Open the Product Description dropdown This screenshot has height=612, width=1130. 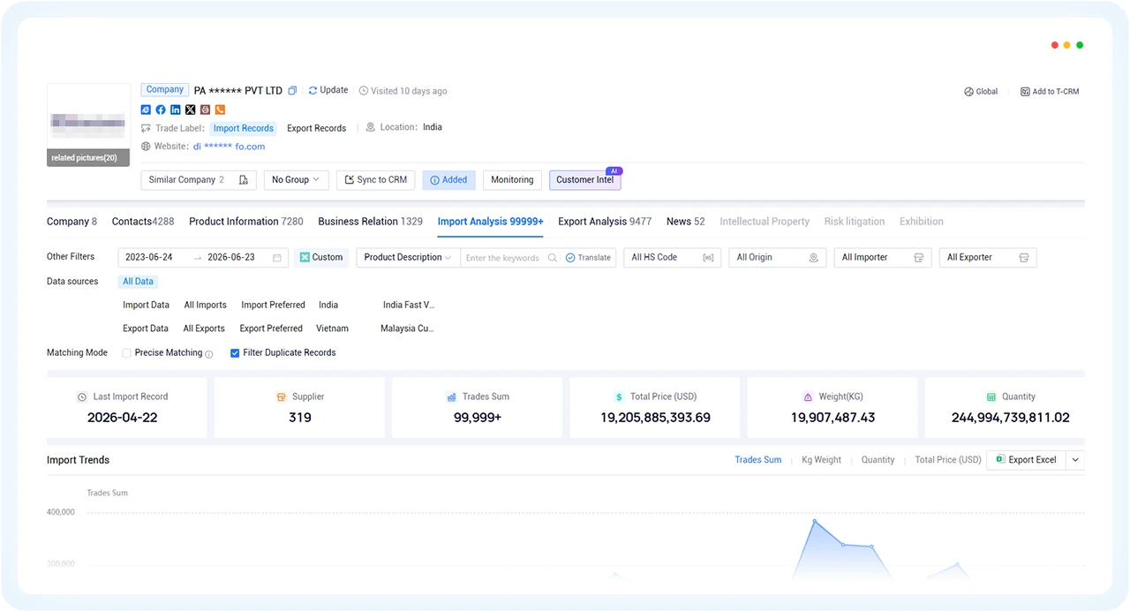tap(408, 258)
